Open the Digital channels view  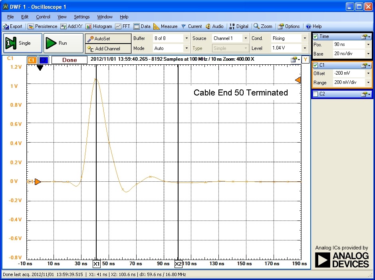click(x=239, y=26)
